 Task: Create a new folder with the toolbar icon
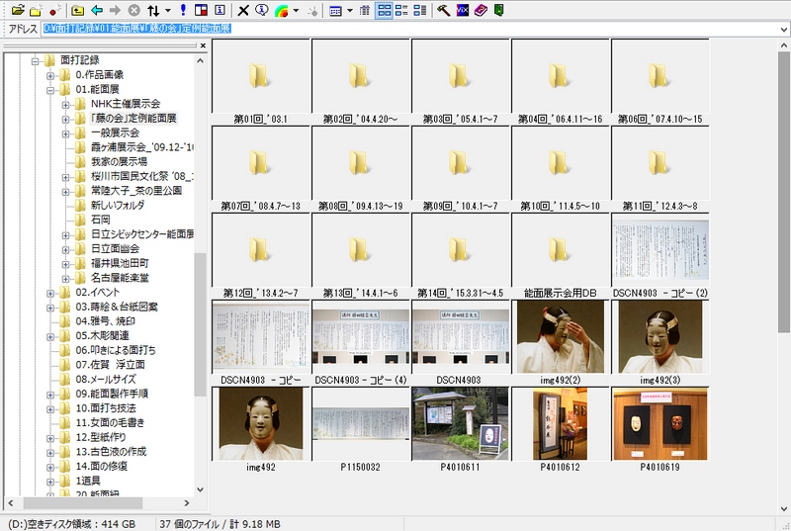pyautogui.click(x=36, y=10)
